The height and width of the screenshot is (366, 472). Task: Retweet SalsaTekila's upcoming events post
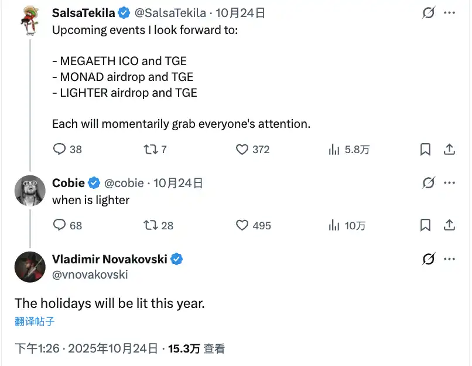151,150
